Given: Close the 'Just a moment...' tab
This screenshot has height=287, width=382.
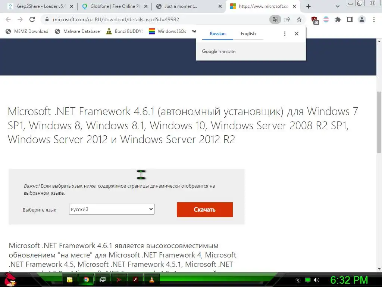Looking at the screenshot, I should 220,7.
